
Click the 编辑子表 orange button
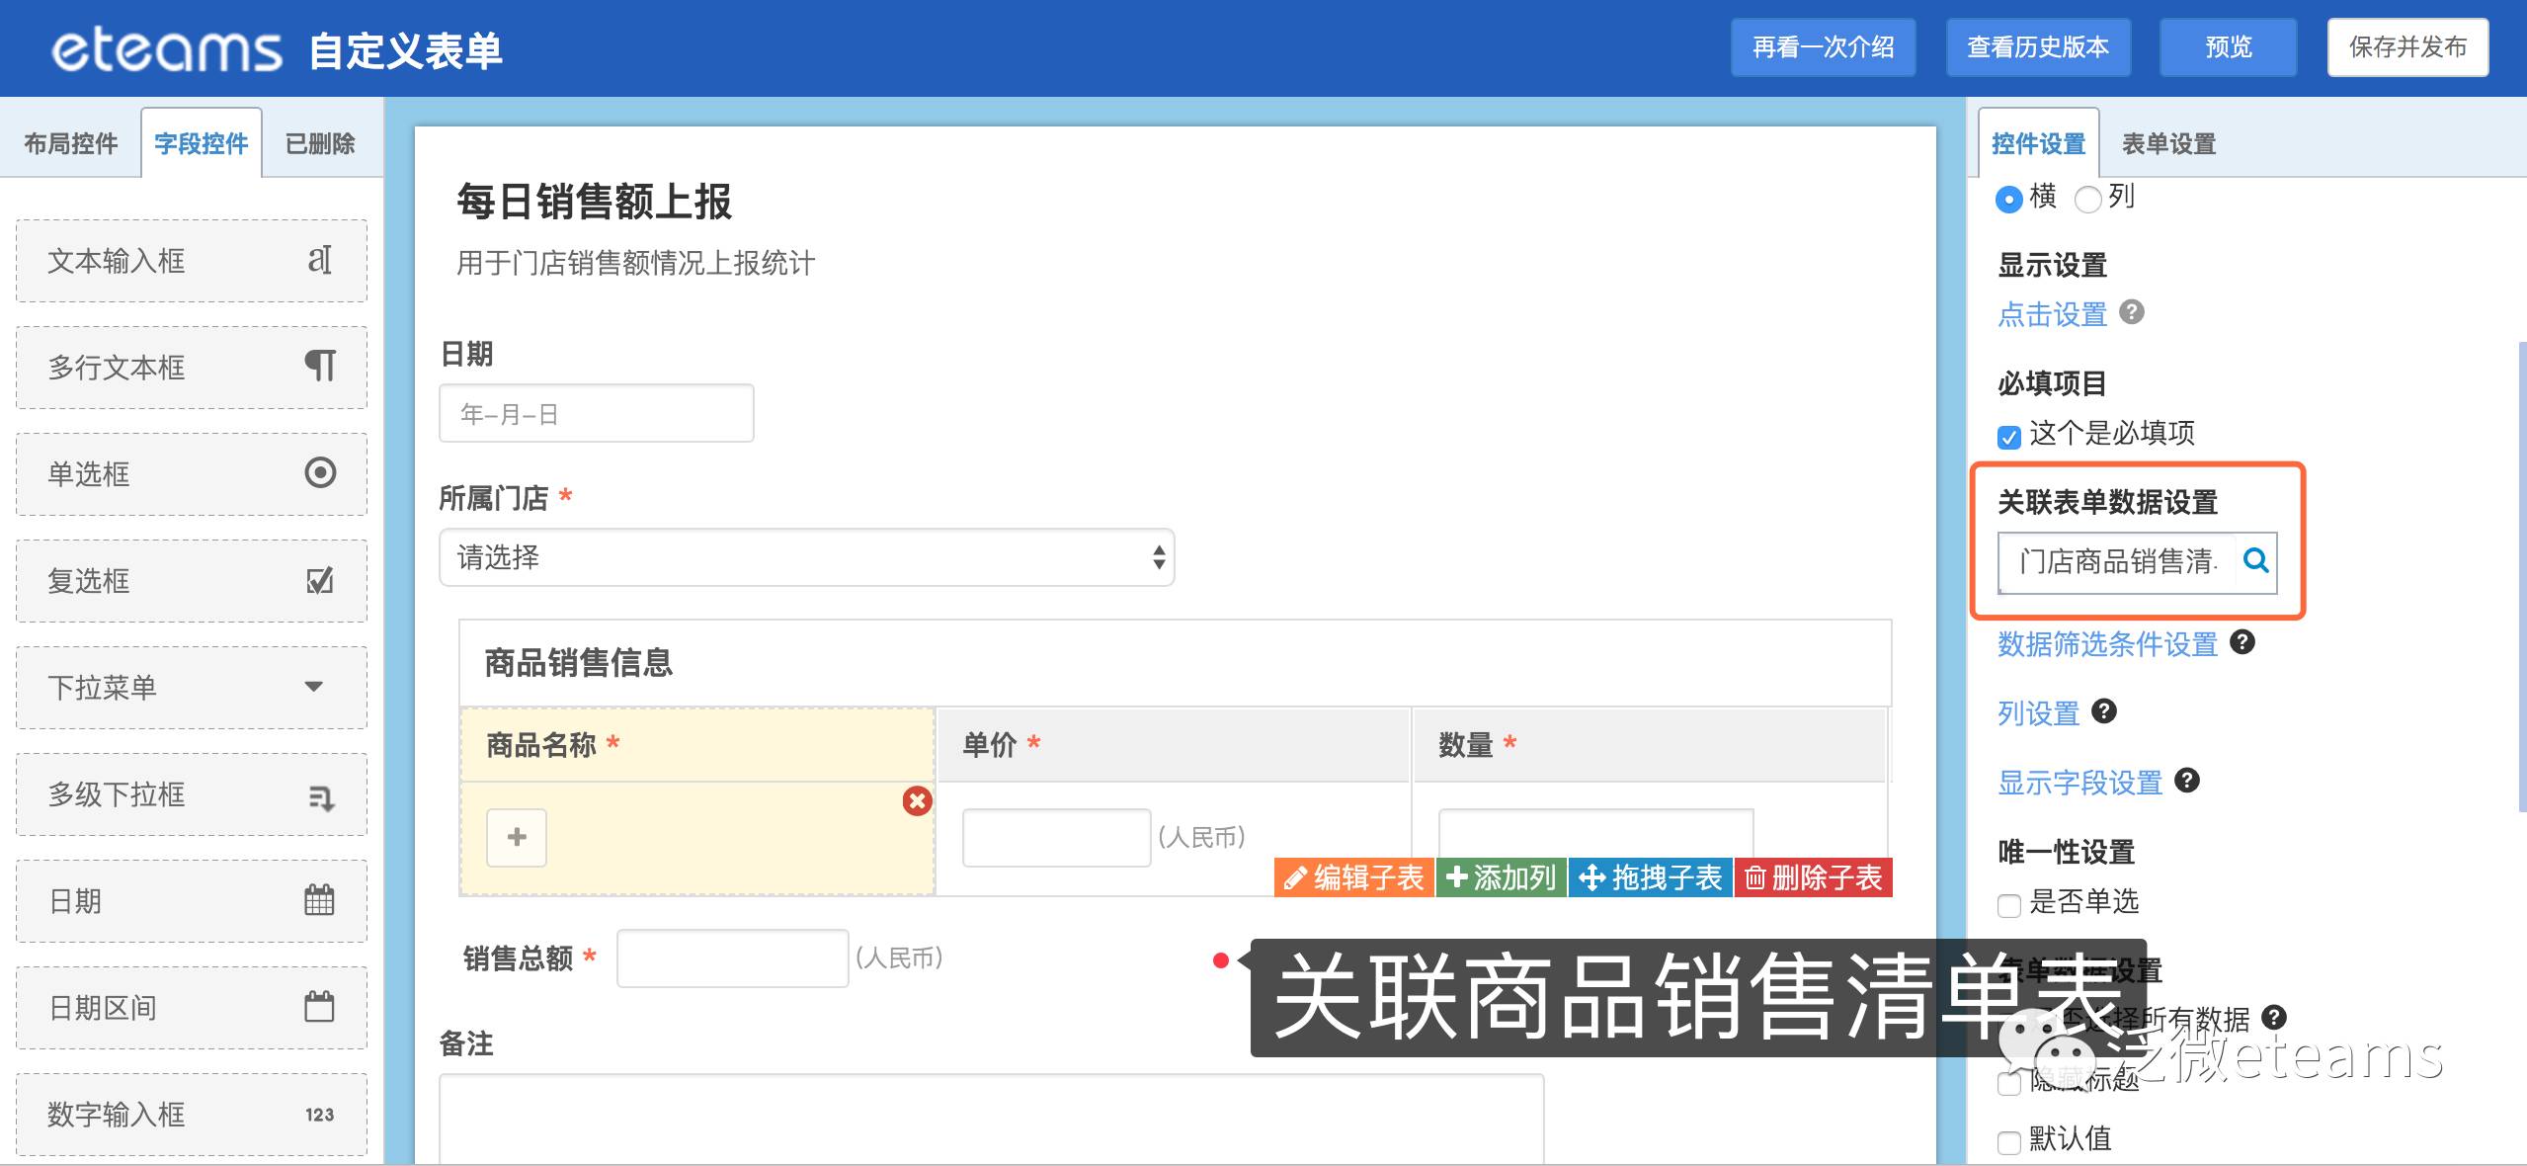(1353, 877)
